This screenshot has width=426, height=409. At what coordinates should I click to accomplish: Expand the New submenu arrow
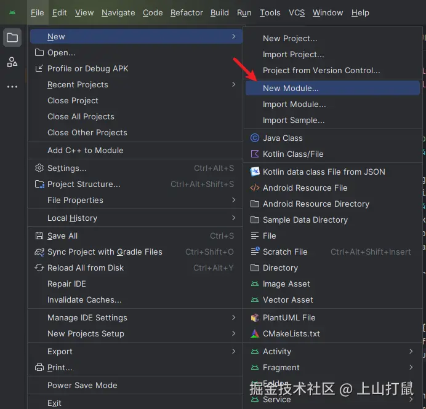[x=233, y=36]
